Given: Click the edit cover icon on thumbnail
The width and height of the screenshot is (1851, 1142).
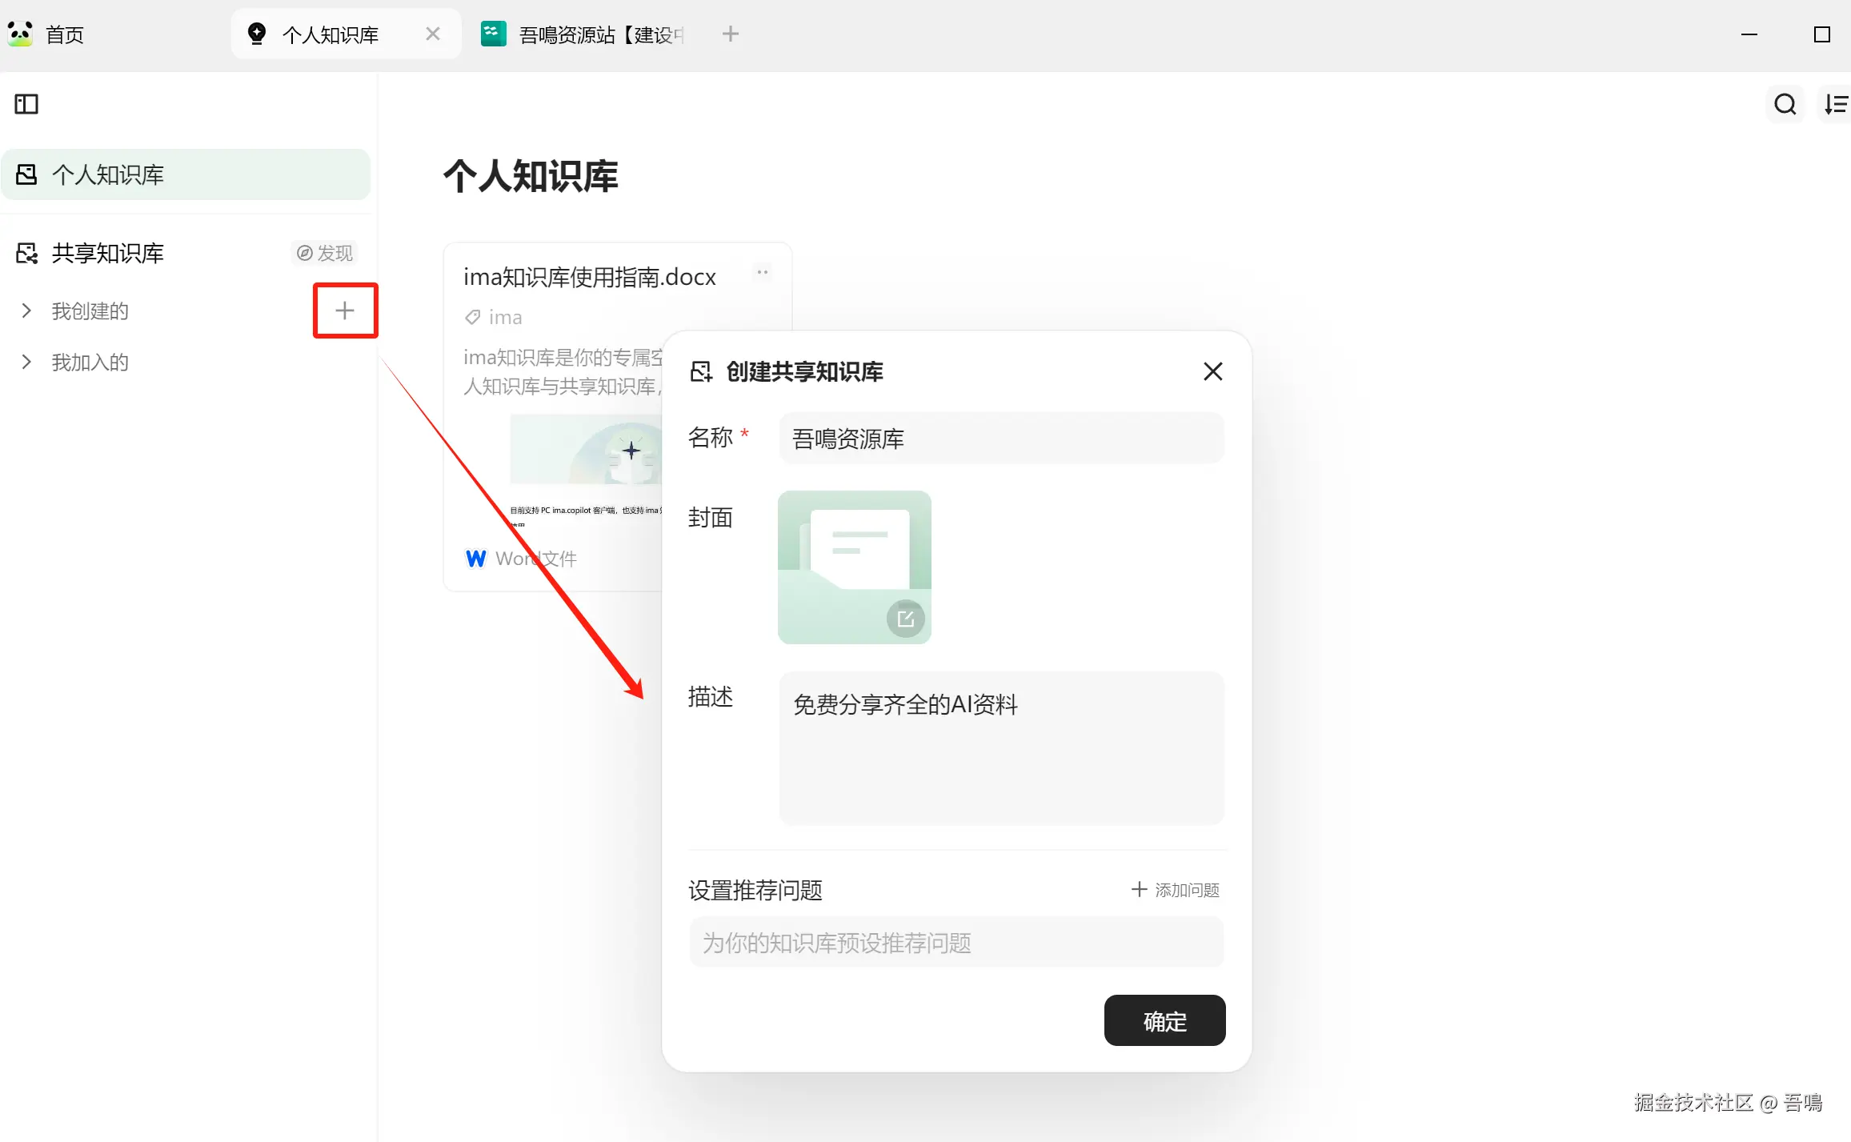Looking at the screenshot, I should coord(905,619).
